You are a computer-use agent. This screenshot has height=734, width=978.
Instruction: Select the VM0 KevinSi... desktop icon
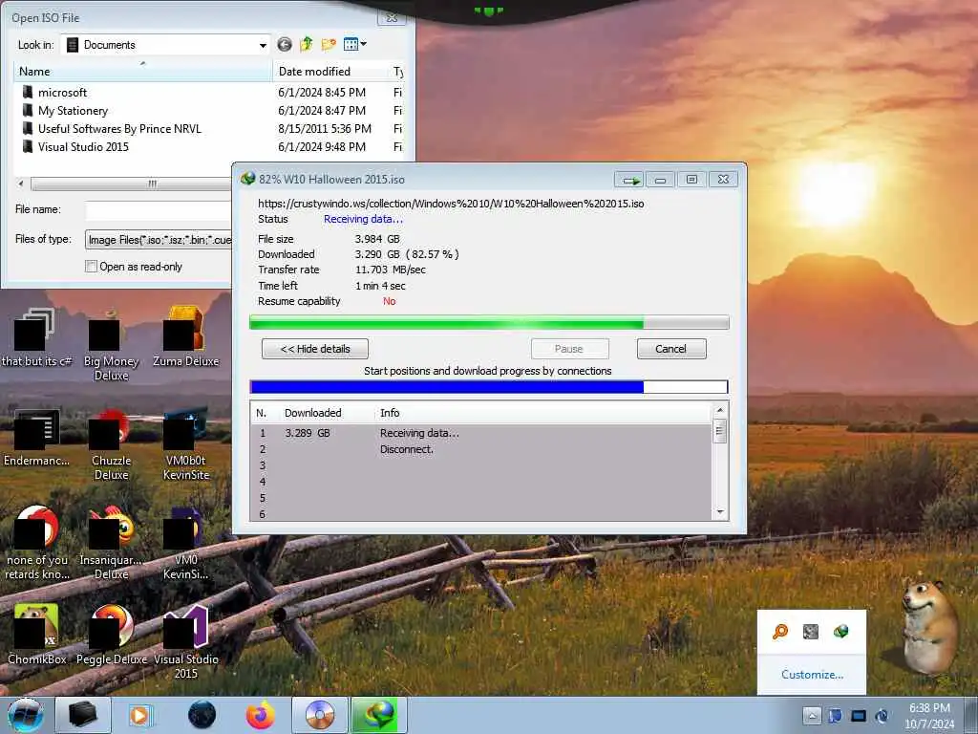pos(186,543)
